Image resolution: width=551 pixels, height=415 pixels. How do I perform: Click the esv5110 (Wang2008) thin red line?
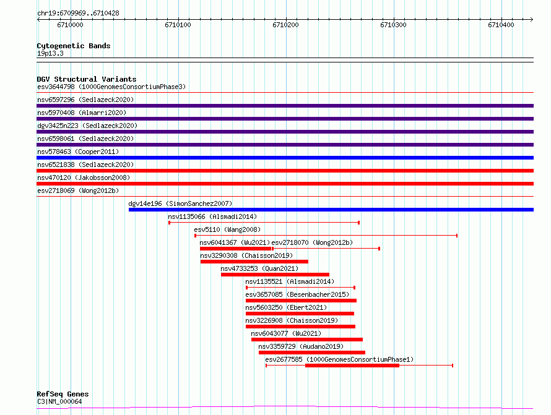pyautogui.click(x=326, y=236)
